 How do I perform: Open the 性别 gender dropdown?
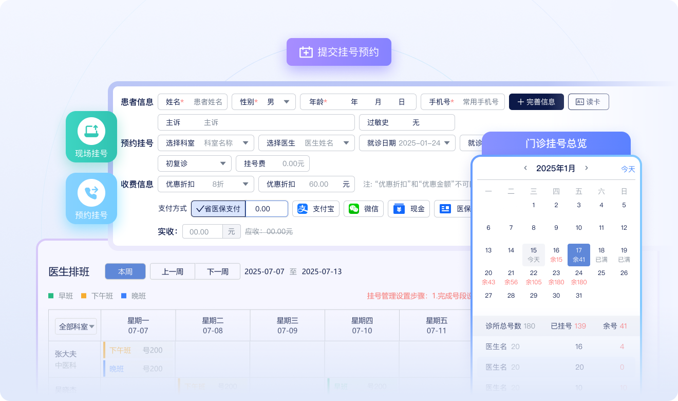pos(286,102)
